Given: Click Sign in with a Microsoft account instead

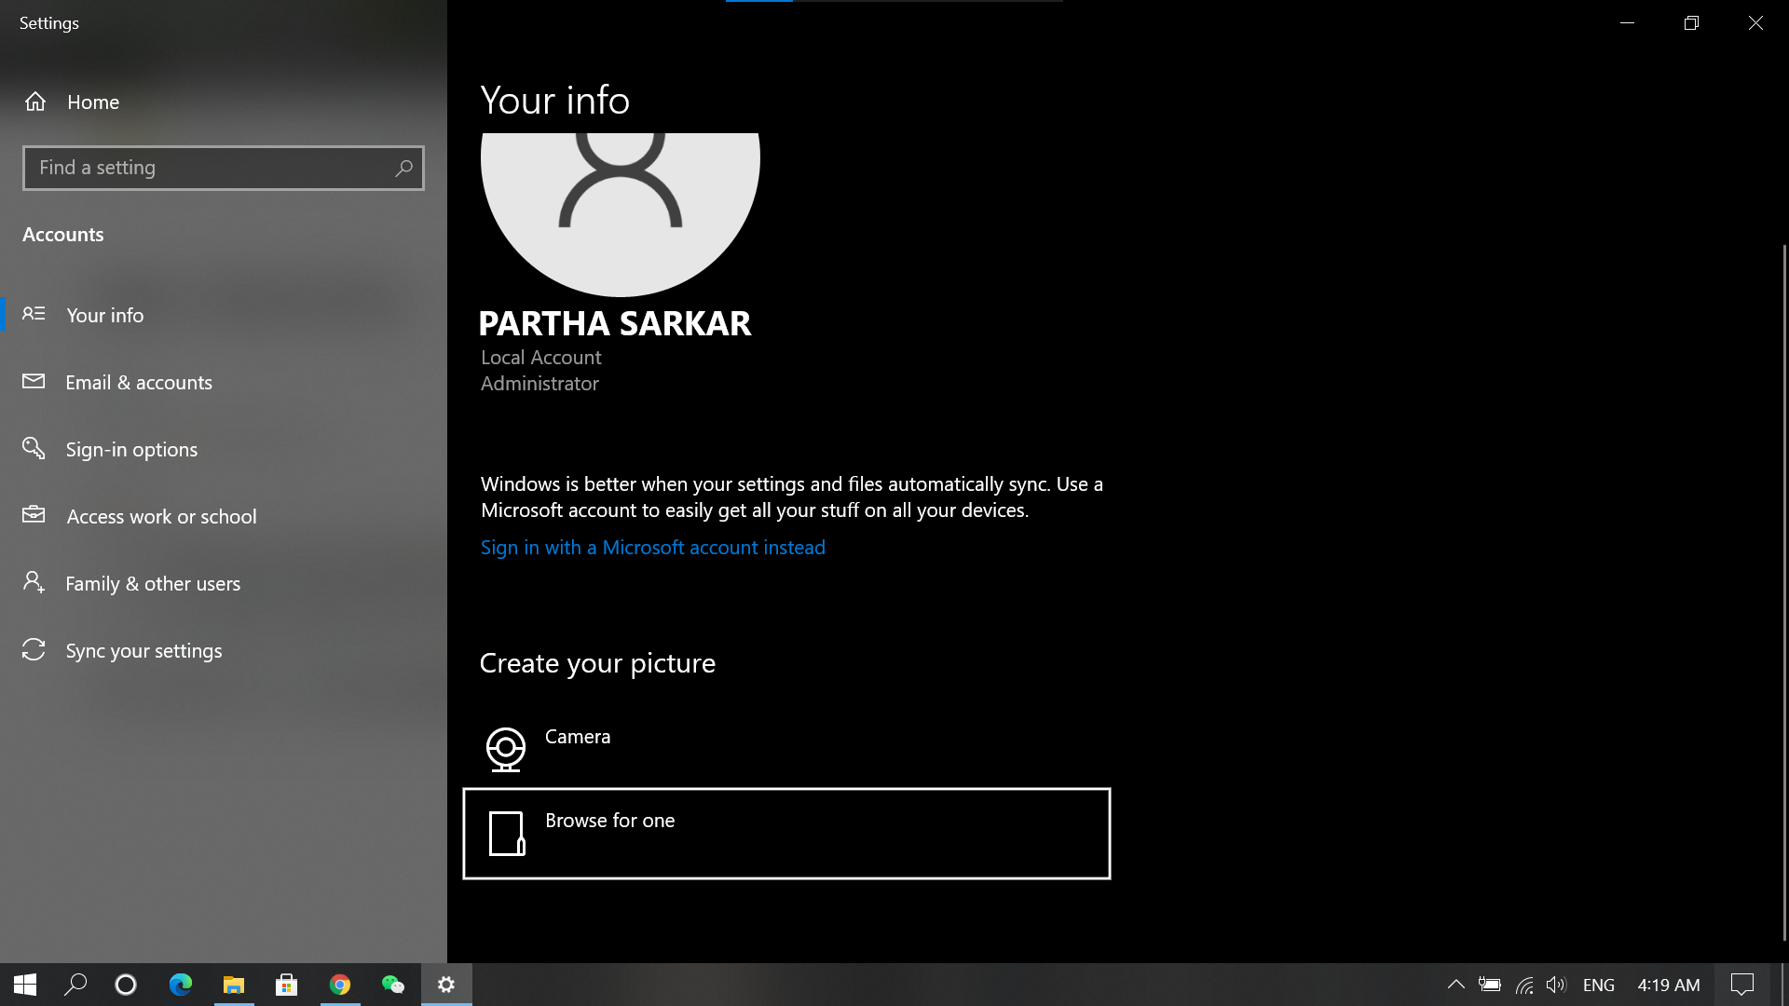Looking at the screenshot, I should point(652,547).
